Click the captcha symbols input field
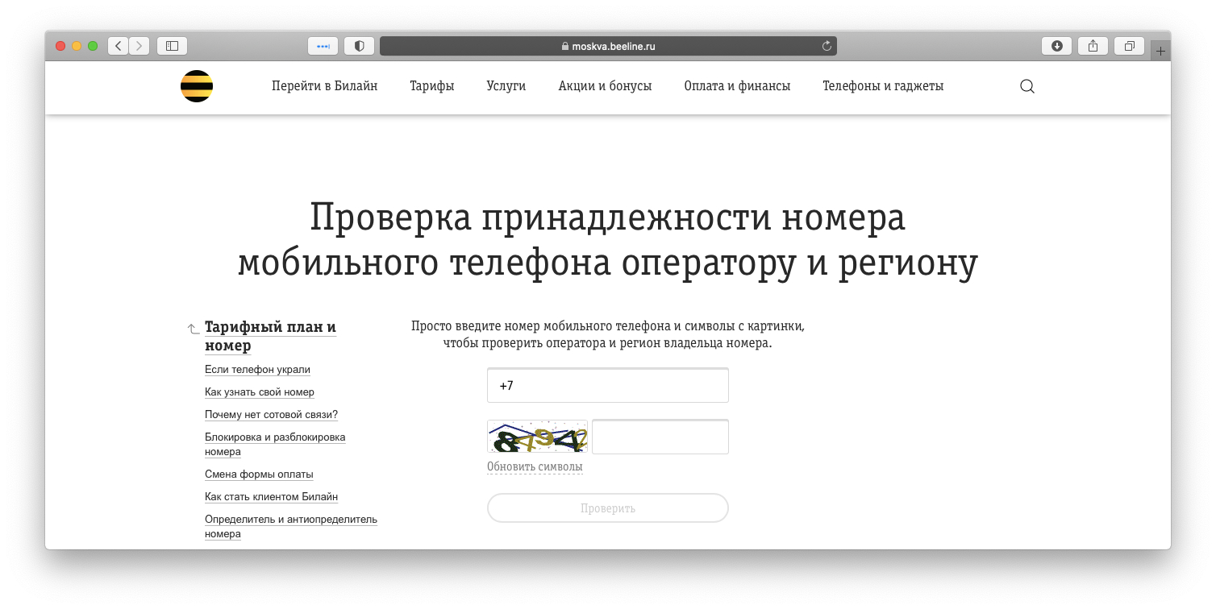1216x609 pixels. 660,437
